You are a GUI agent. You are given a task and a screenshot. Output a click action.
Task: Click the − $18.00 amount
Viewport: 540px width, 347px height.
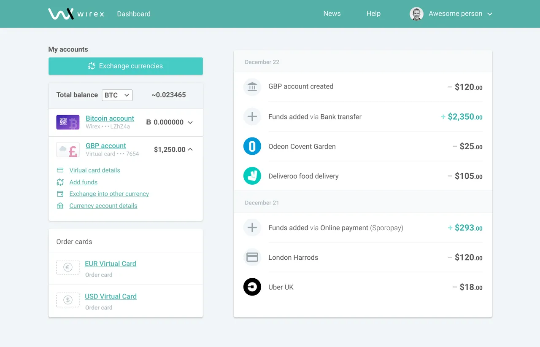tap(467, 287)
